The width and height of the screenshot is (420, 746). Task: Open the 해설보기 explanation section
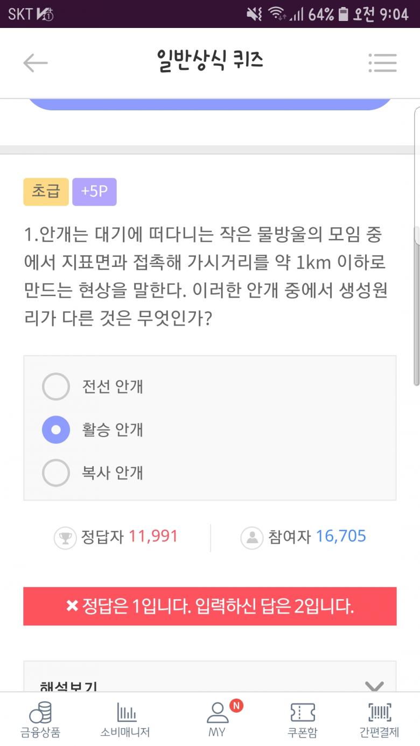pos(69,686)
